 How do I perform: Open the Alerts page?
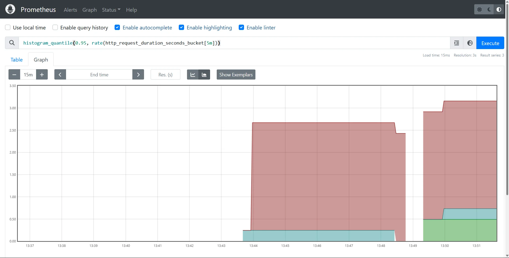point(70,10)
